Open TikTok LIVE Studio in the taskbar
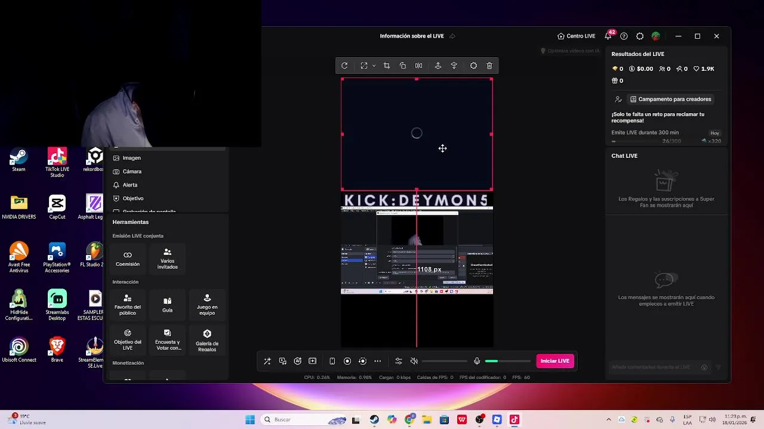 pos(515,419)
